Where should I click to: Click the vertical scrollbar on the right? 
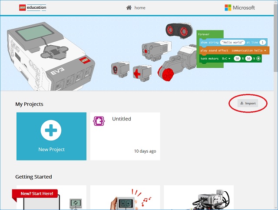pyautogui.click(x=275, y=43)
